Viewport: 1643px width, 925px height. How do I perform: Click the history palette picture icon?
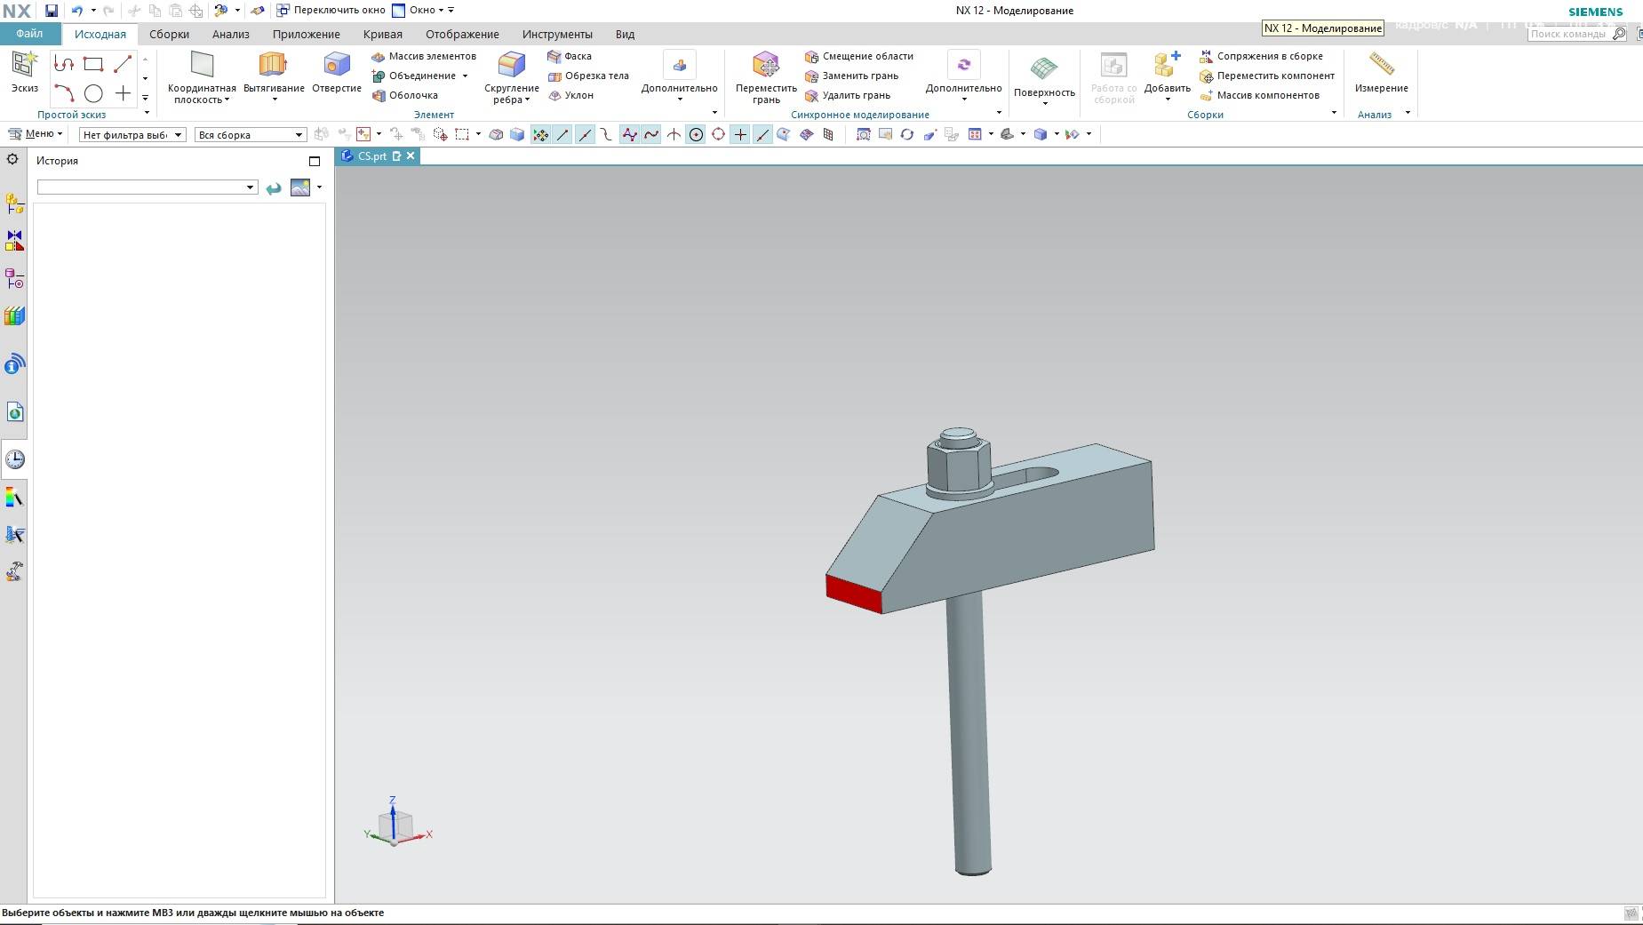tap(300, 187)
